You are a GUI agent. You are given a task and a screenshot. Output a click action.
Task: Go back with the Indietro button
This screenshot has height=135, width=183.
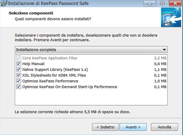pos(105,127)
